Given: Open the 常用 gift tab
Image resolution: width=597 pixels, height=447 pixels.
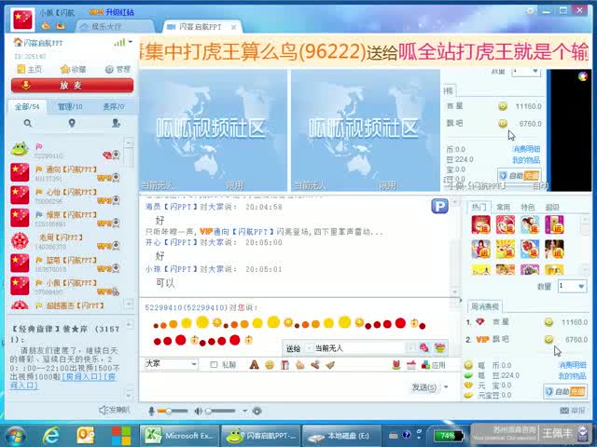Looking at the screenshot, I should 503,207.
